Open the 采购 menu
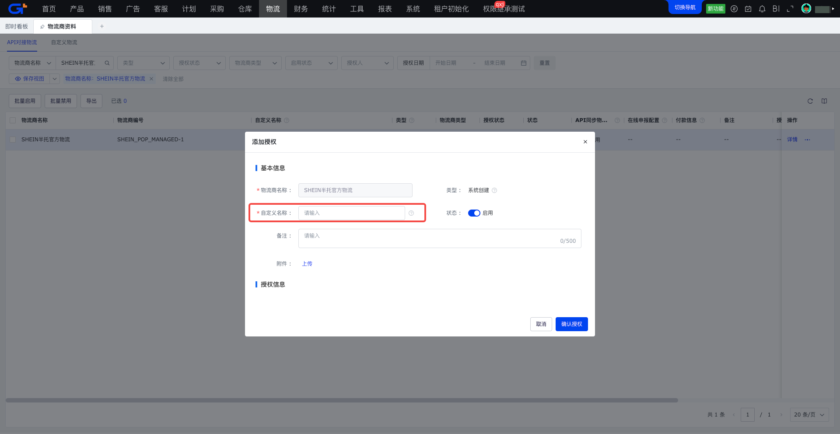 pyautogui.click(x=217, y=9)
